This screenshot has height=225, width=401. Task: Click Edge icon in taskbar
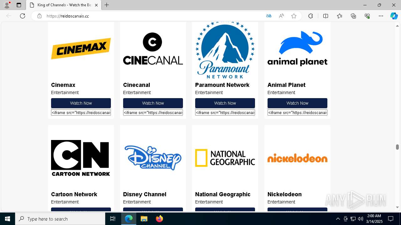click(x=129, y=219)
